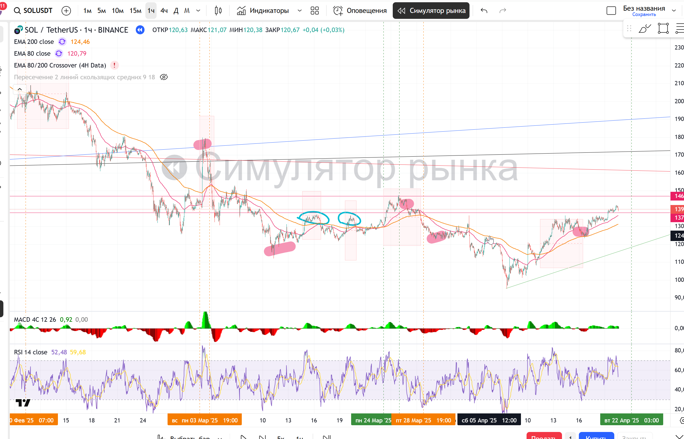684x439 pixels.
Task: Click the вт 22 Апр '25 03:00 marker
Action: click(x=632, y=420)
